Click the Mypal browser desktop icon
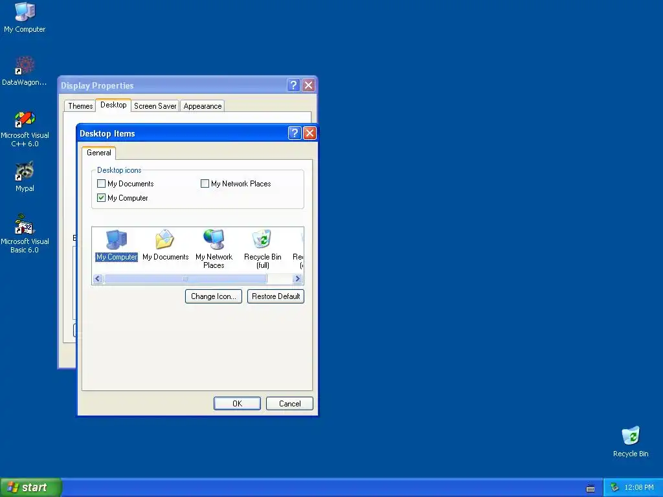This screenshot has height=497, width=663. tap(25, 177)
